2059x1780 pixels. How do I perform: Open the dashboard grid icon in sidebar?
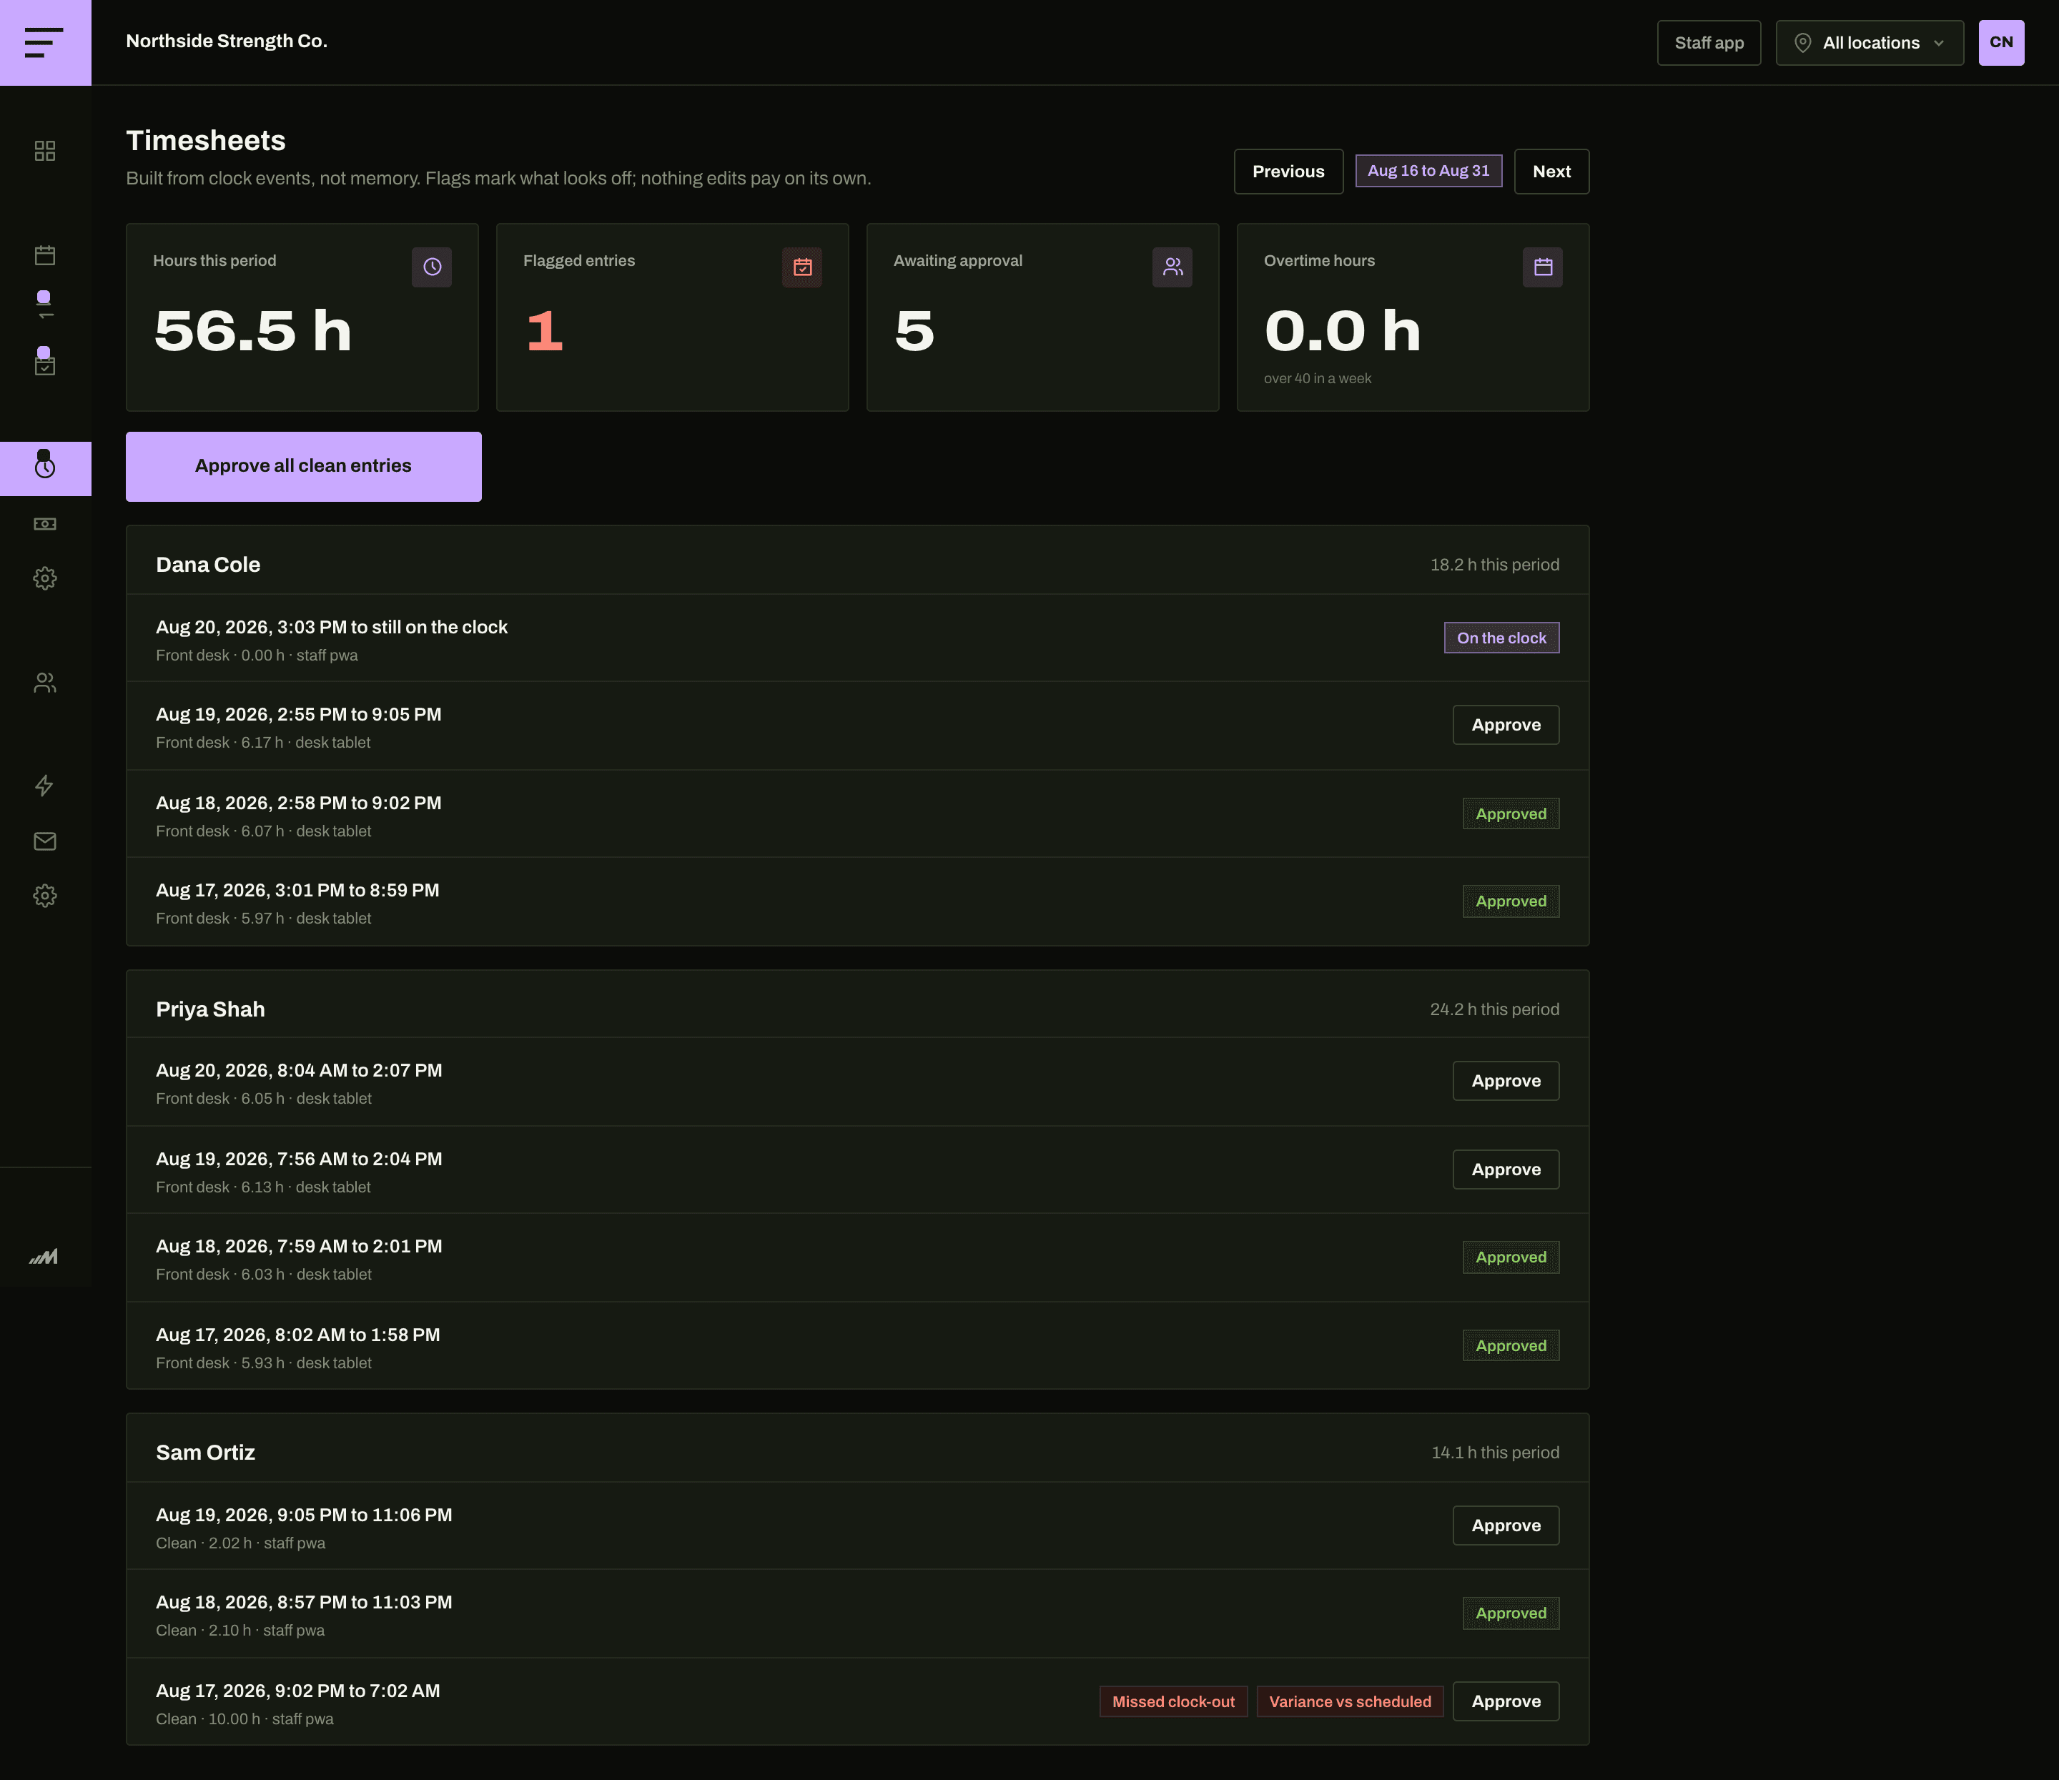45,150
